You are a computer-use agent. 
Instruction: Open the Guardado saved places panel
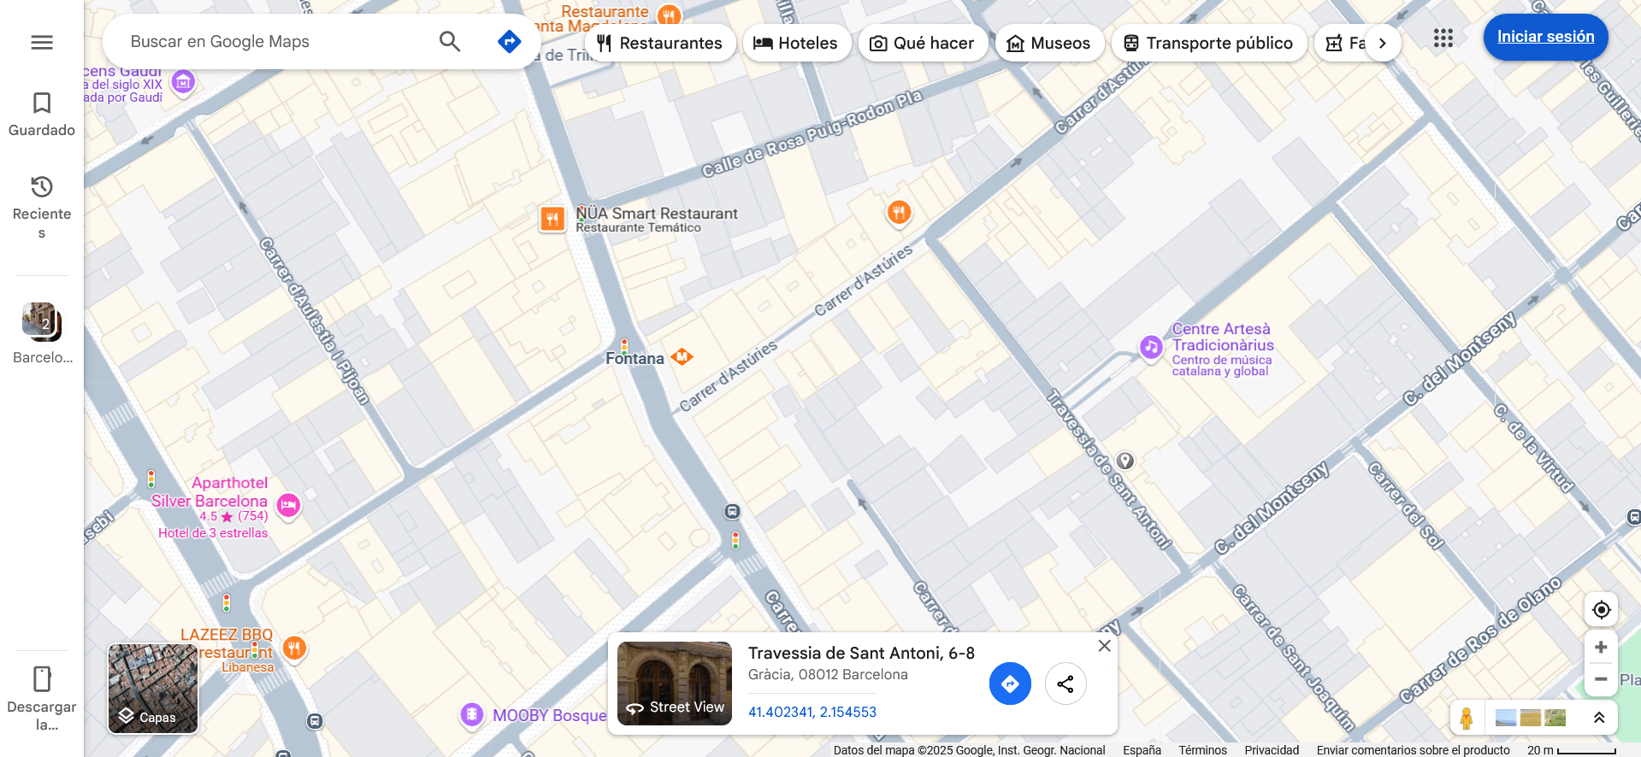click(x=42, y=114)
